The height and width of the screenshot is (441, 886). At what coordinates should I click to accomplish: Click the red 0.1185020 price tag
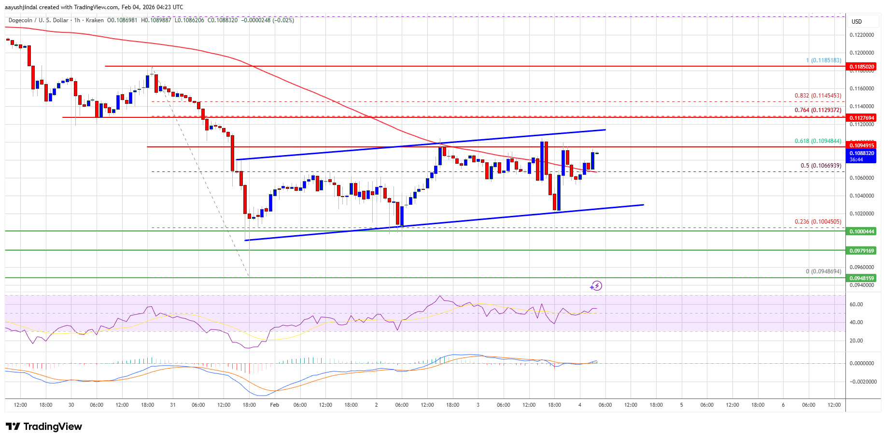pyautogui.click(x=861, y=67)
